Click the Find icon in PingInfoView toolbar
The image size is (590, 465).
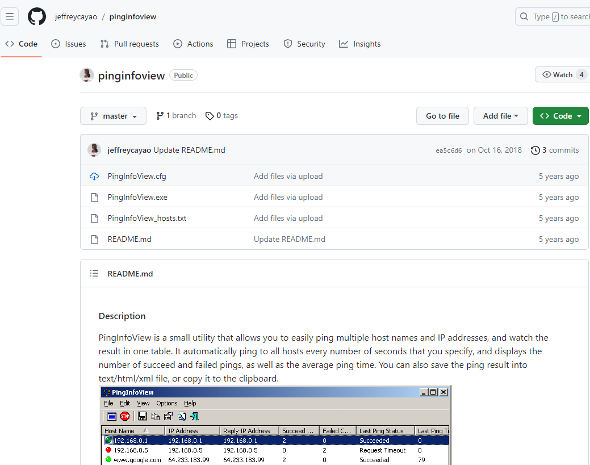pyautogui.click(x=182, y=416)
